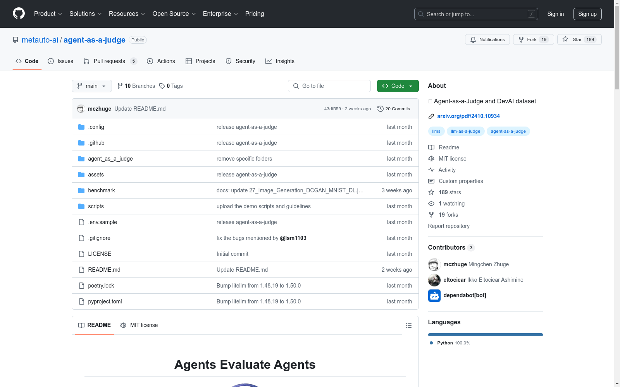Open the Insights tab
The width and height of the screenshot is (620, 387).
[280, 61]
